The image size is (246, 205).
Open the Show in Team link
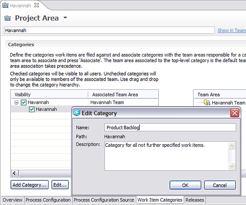[x=231, y=30]
